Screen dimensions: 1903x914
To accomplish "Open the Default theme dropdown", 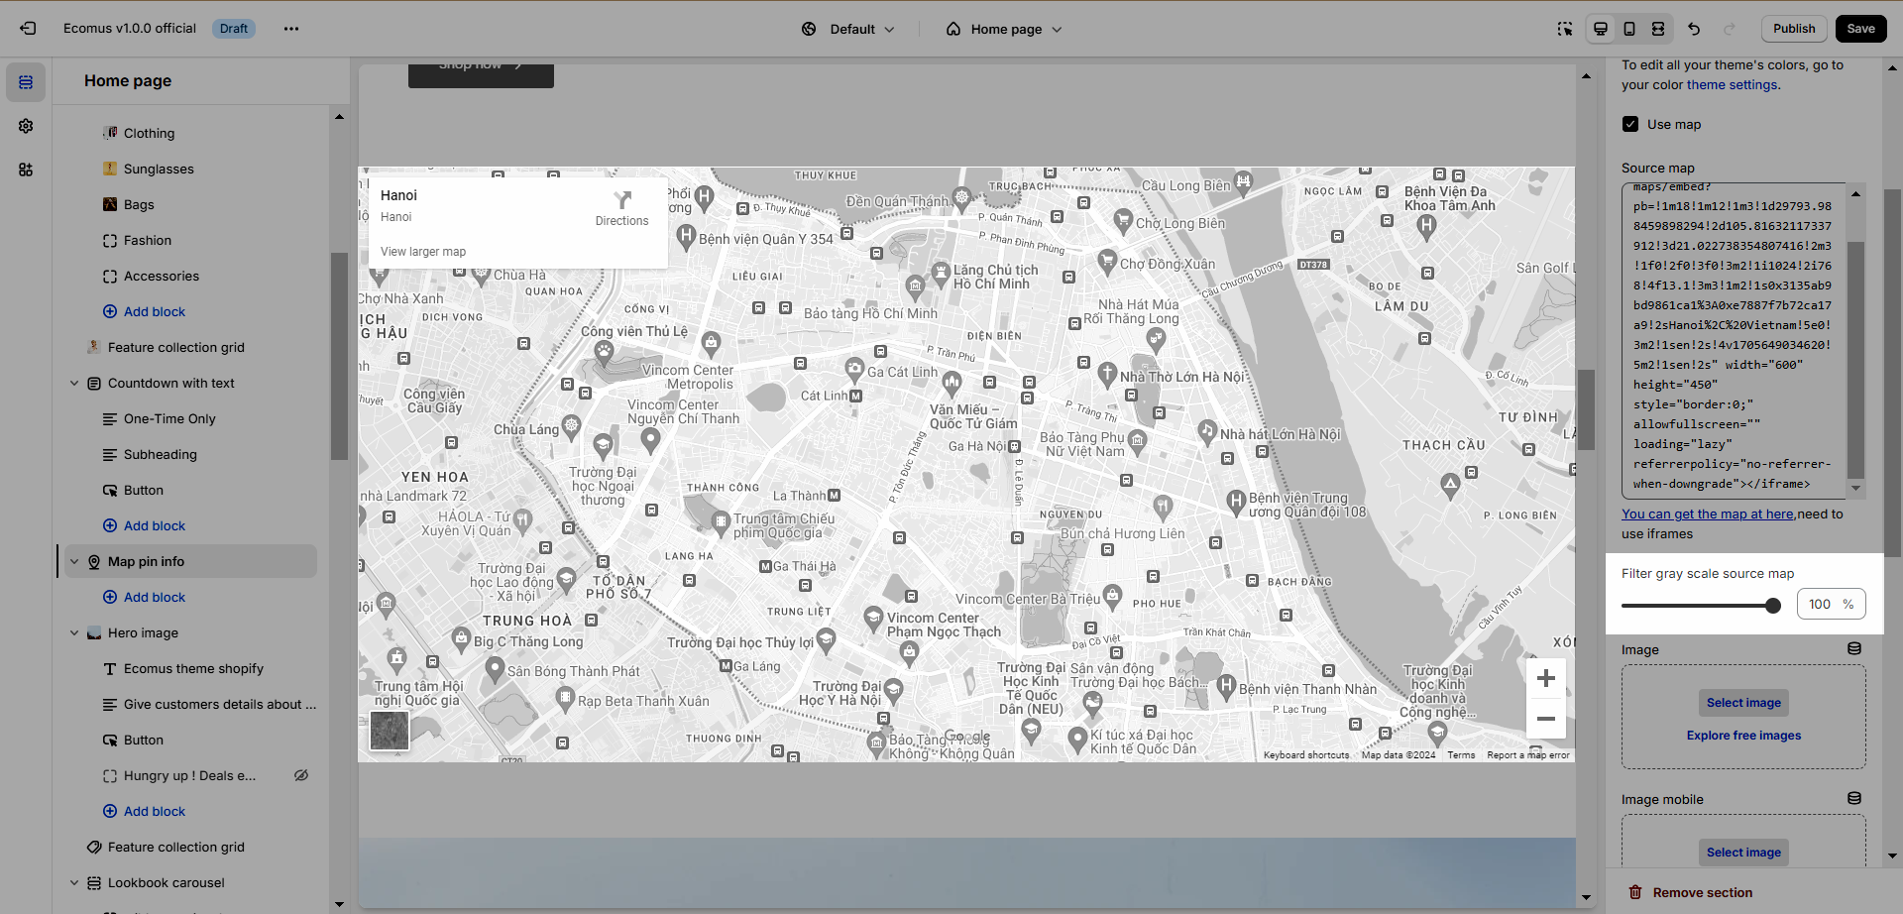I will tap(848, 29).
